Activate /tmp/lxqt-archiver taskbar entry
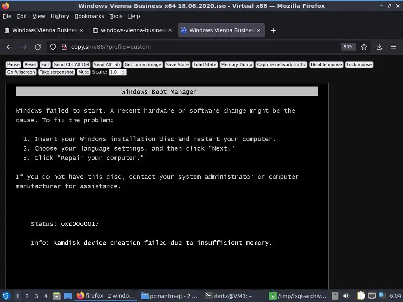 coord(298,296)
